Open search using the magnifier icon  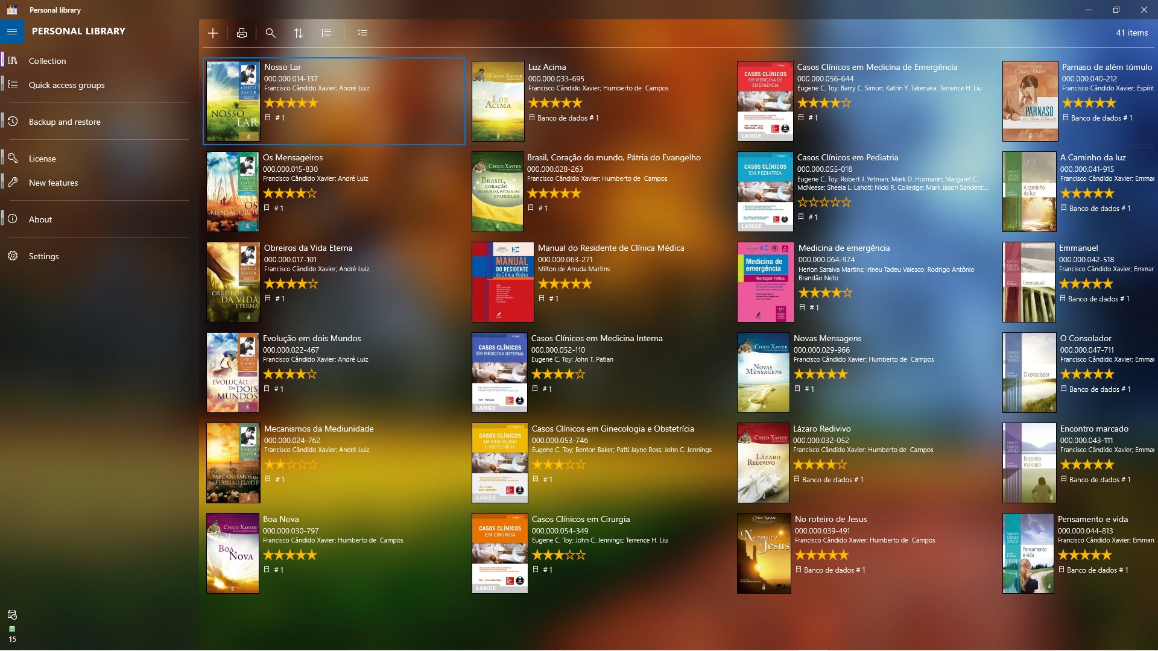point(270,33)
